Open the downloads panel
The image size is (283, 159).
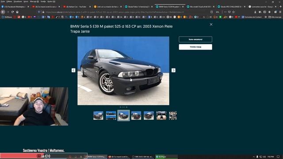(x=255, y=12)
